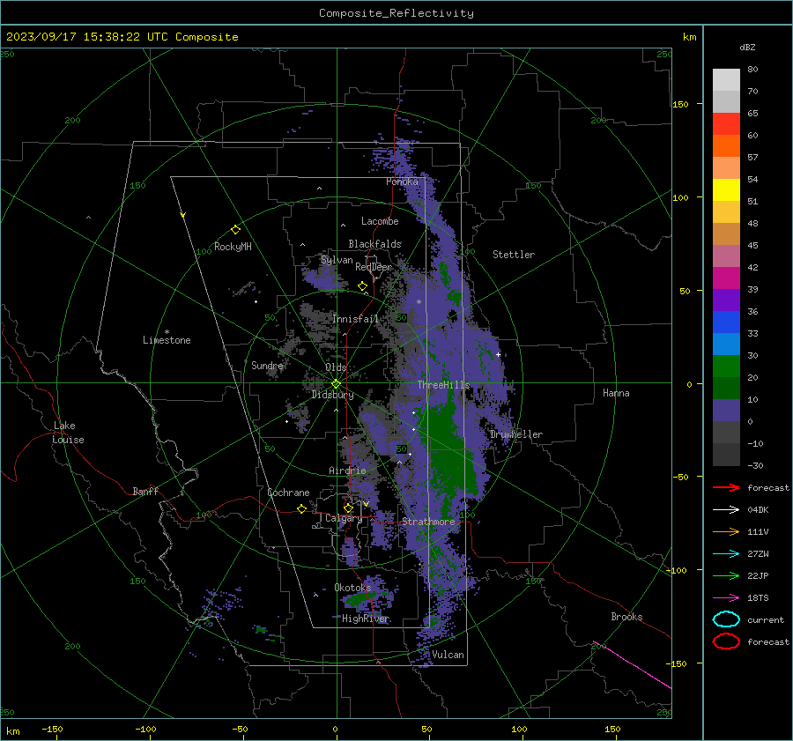
Task: Click the magenta 18TS arrow legend icon
Action: click(x=726, y=597)
